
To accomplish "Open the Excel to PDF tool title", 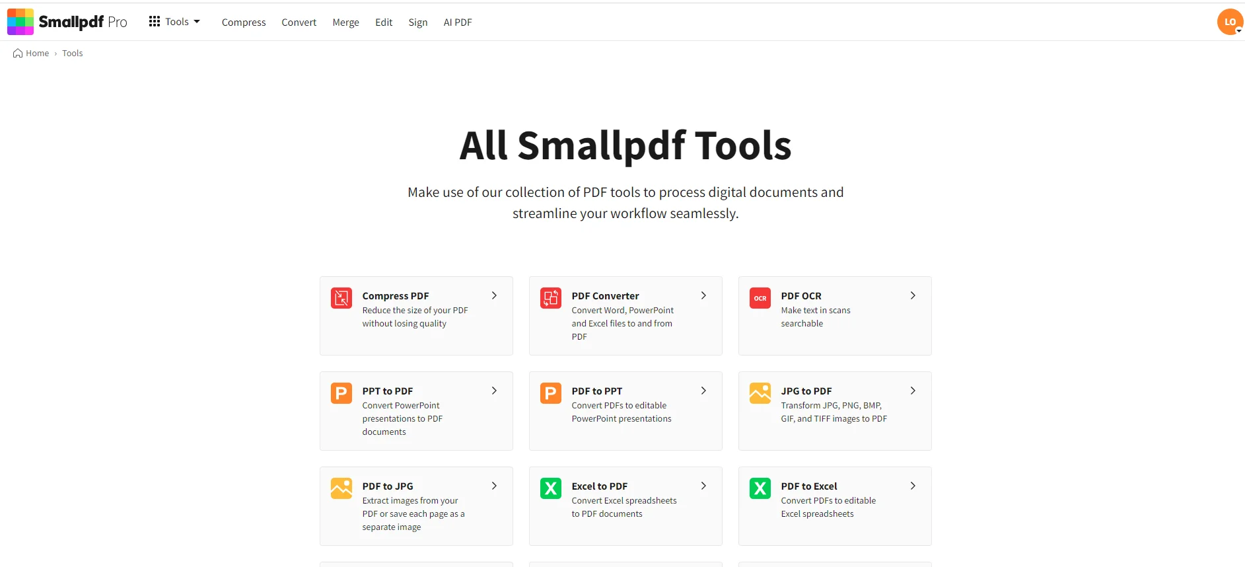I will tap(600, 486).
